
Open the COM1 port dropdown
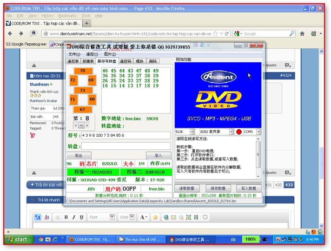click(258, 132)
